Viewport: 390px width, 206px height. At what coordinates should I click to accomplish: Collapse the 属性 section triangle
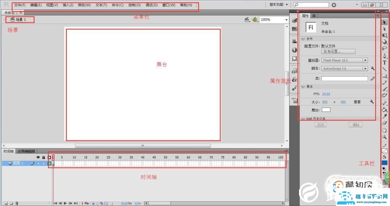[303, 87]
